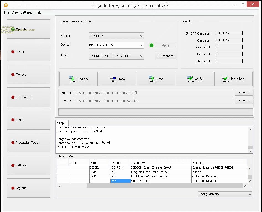Select the Output tab

62,123
